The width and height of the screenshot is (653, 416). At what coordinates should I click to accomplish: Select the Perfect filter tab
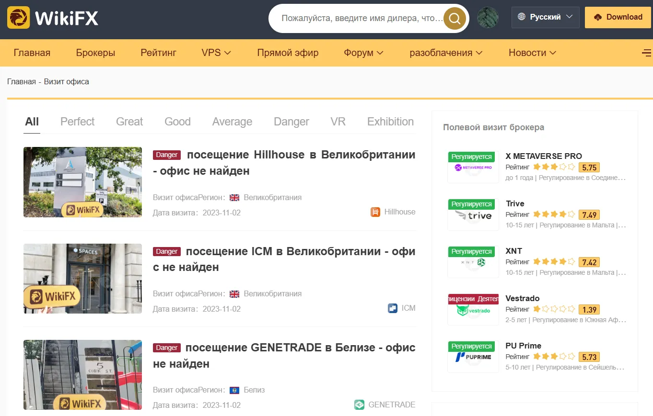(78, 122)
